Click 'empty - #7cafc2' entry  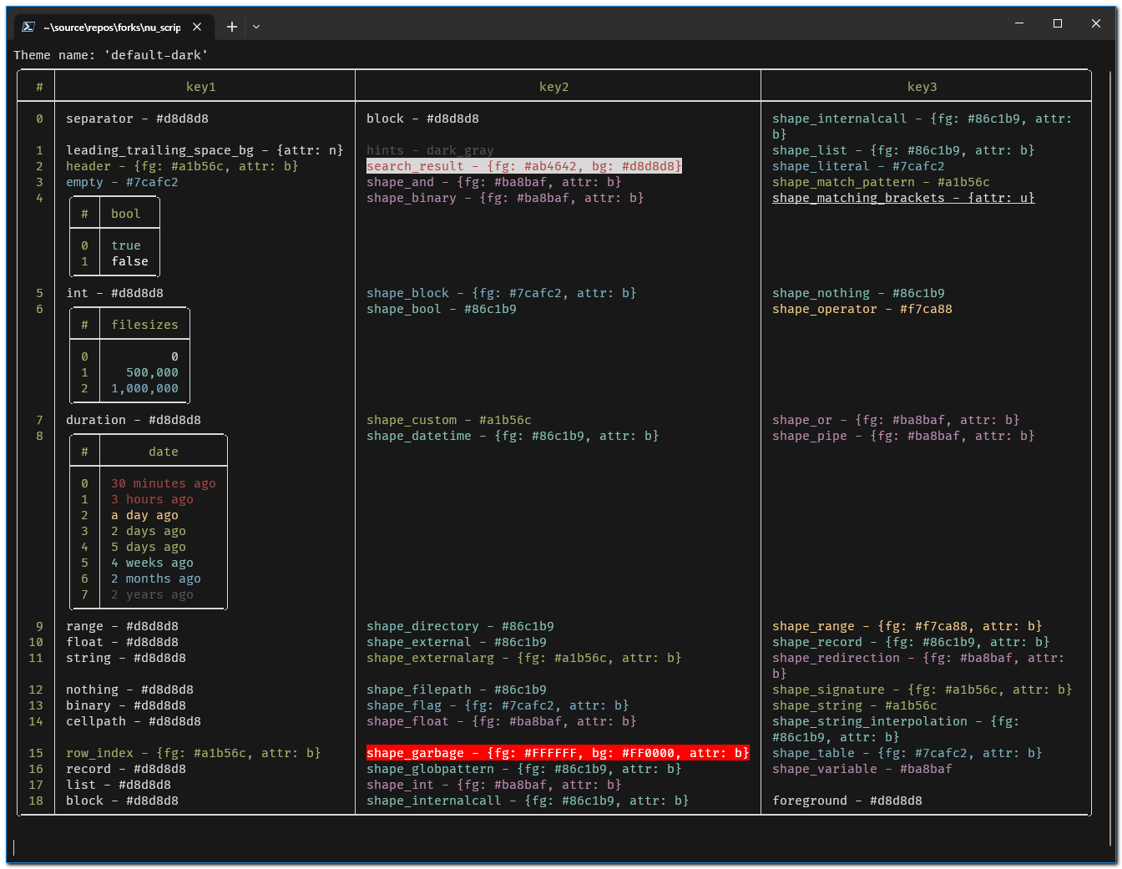(122, 182)
